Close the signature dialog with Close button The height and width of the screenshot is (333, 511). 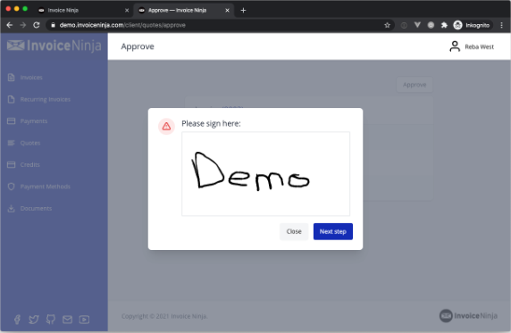[x=294, y=231]
